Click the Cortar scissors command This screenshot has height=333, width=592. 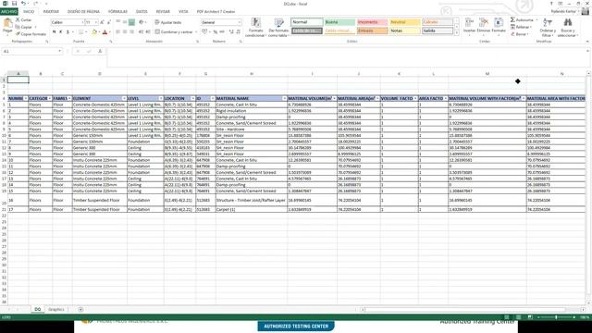pyautogui.click(x=23, y=19)
